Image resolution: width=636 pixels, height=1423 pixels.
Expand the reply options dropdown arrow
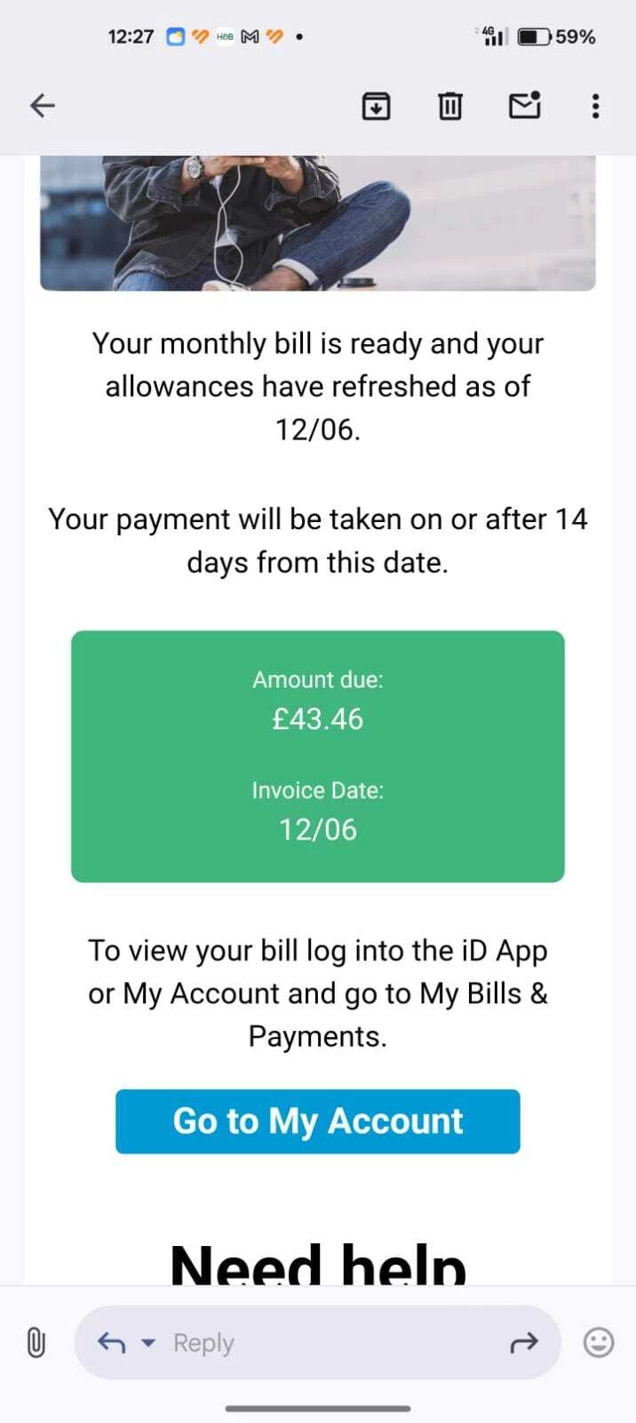click(x=148, y=1342)
